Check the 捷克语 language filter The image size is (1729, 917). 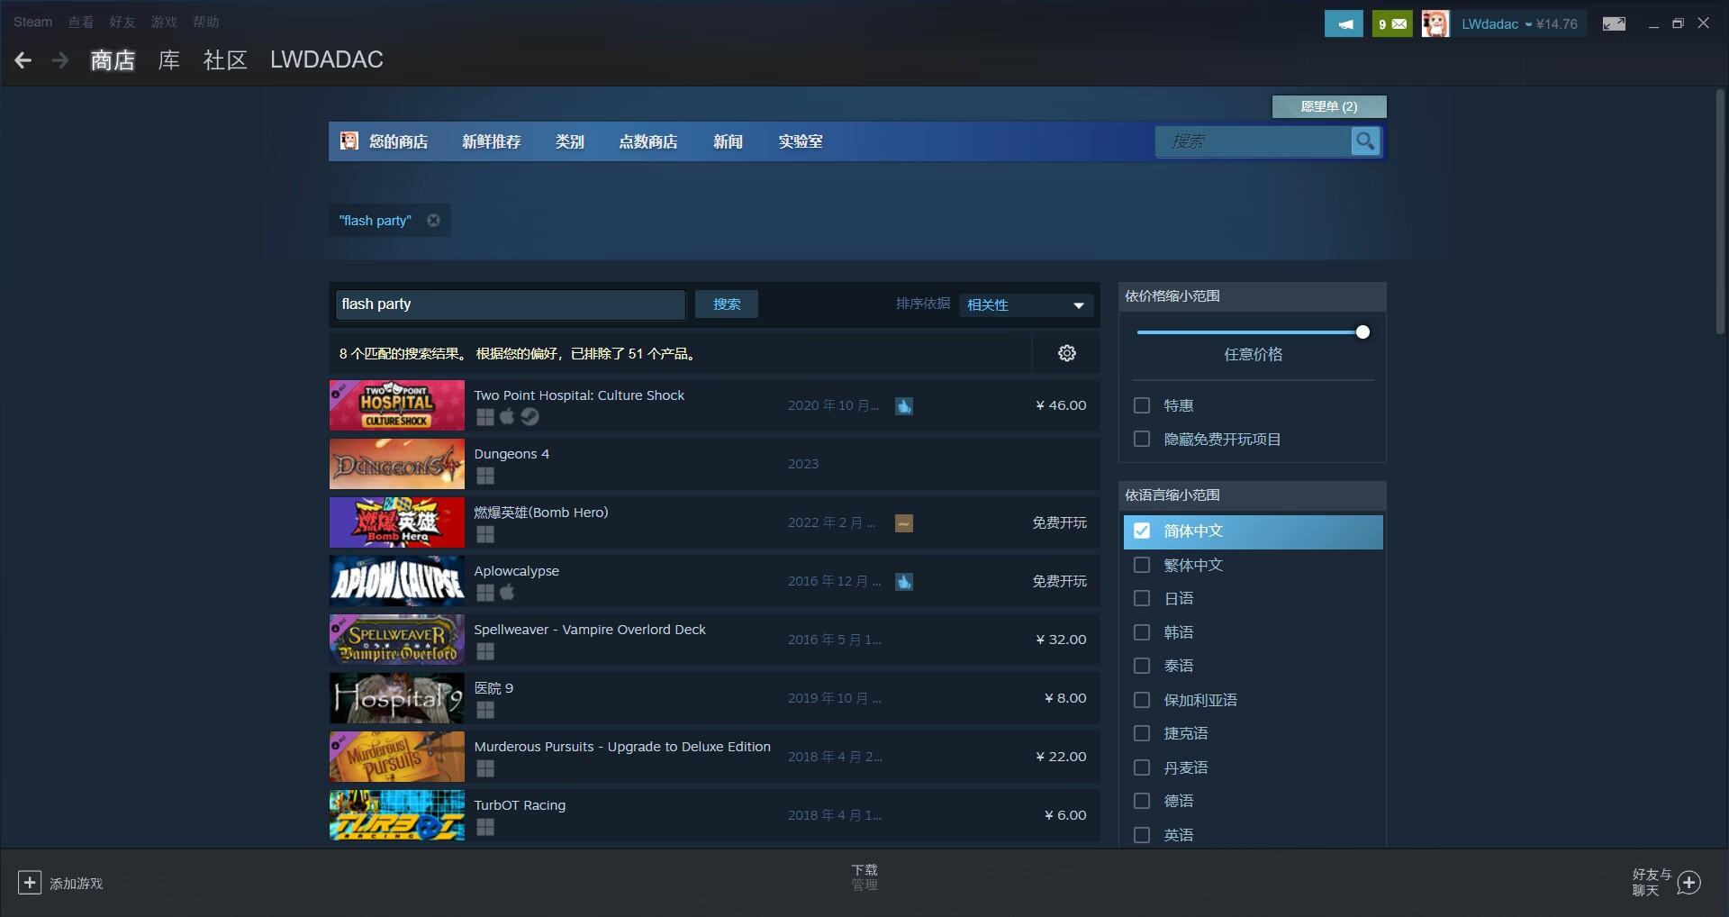pyautogui.click(x=1142, y=733)
